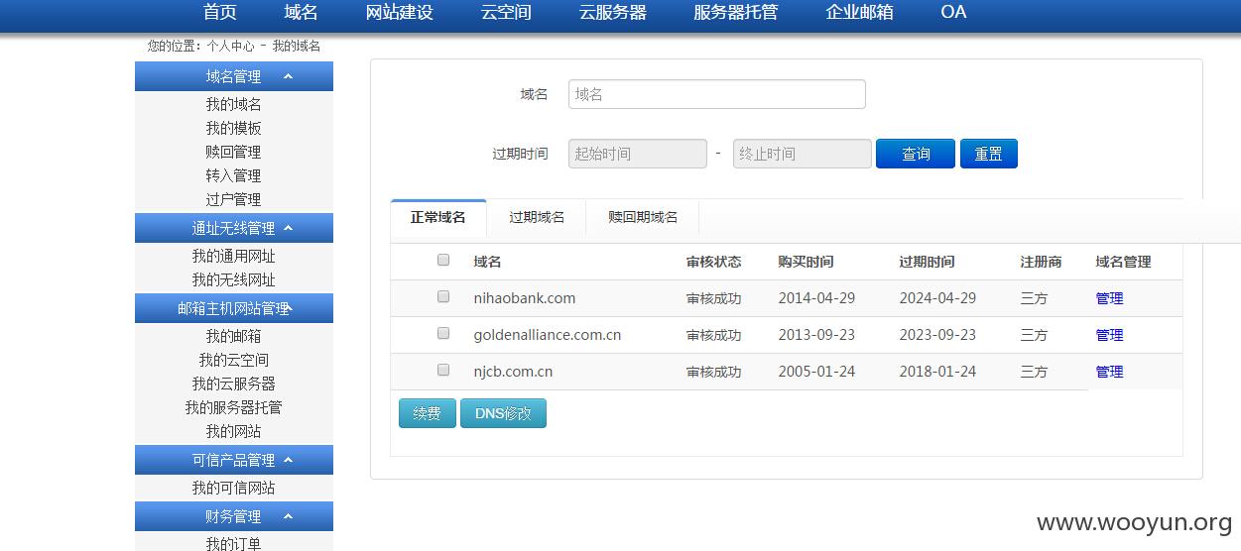Click the 续费 renew button
This screenshot has height=551, width=1241.
(428, 413)
